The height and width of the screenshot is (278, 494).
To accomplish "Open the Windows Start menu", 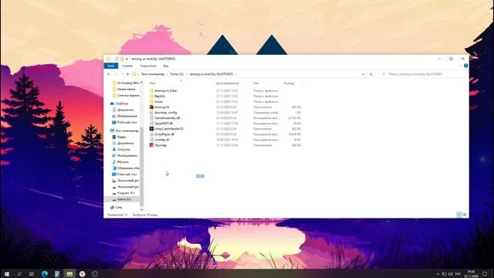I will tap(7, 274).
